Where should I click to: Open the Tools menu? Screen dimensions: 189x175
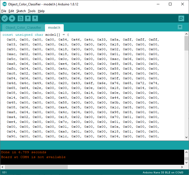[x=31, y=11]
